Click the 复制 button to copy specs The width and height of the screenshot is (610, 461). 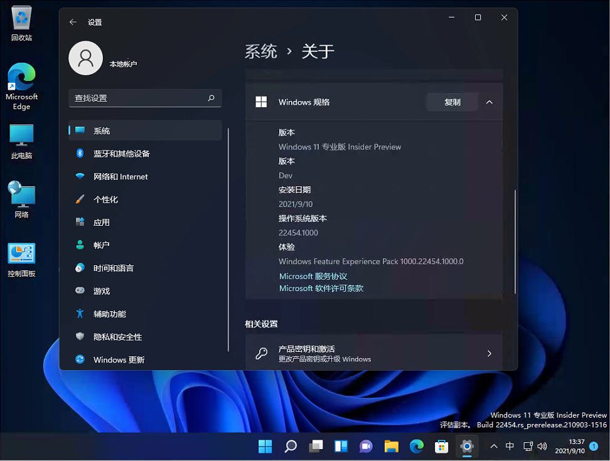[x=452, y=102]
